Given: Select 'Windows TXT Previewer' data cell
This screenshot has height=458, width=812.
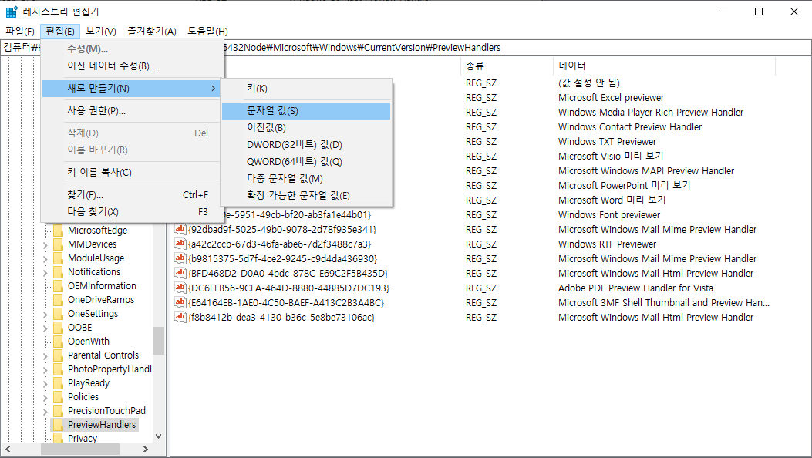Looking at the screenshot, I should [607, 142].
